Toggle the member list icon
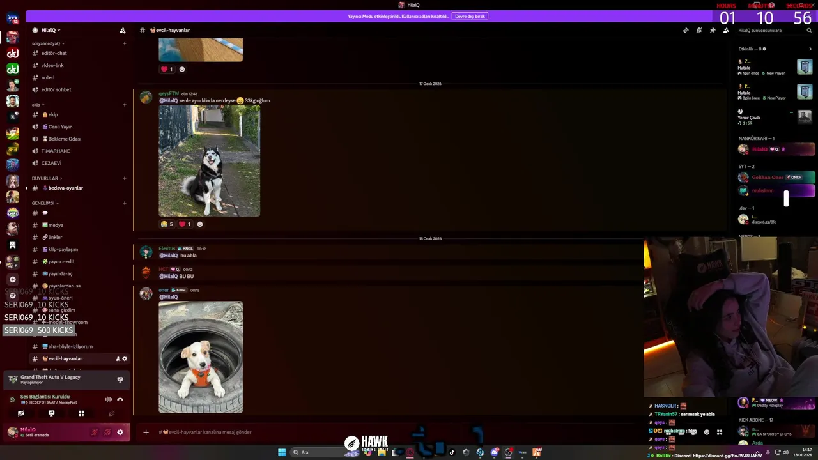 [x=726, y=30]
